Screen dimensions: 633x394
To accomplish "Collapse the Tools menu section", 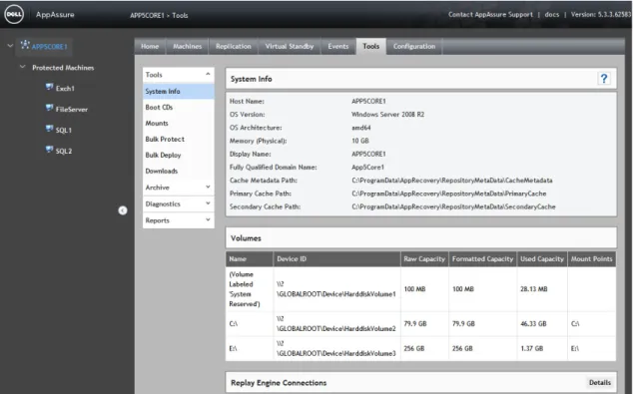I will click(208, 74).
